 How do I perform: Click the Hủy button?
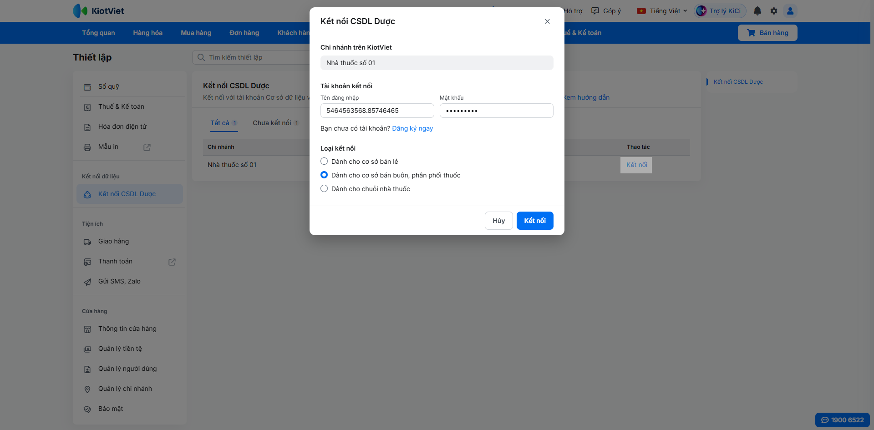coord(499,221)
